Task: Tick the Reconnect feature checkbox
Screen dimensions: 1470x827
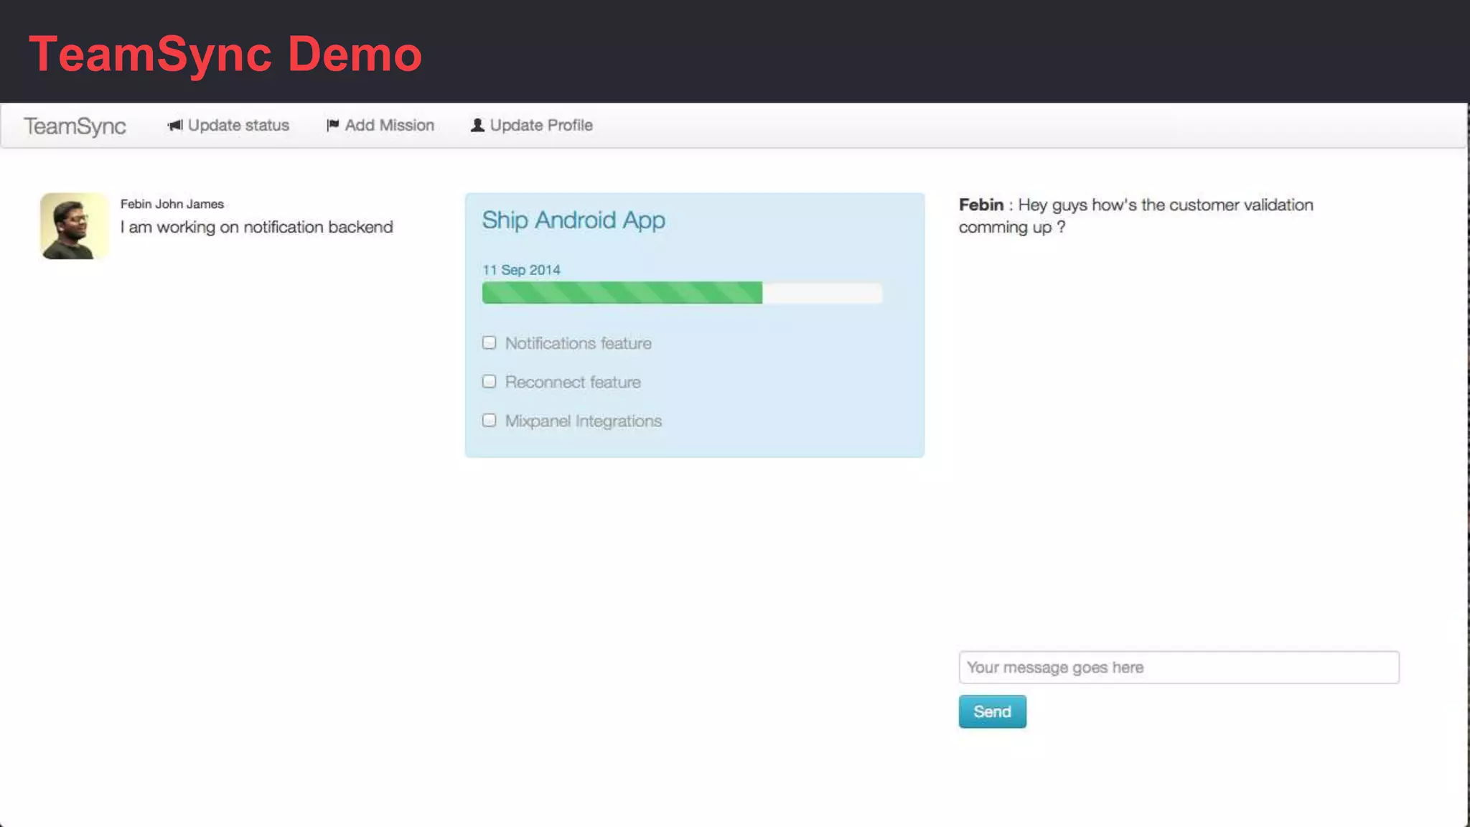Action: tap(490, 382)
